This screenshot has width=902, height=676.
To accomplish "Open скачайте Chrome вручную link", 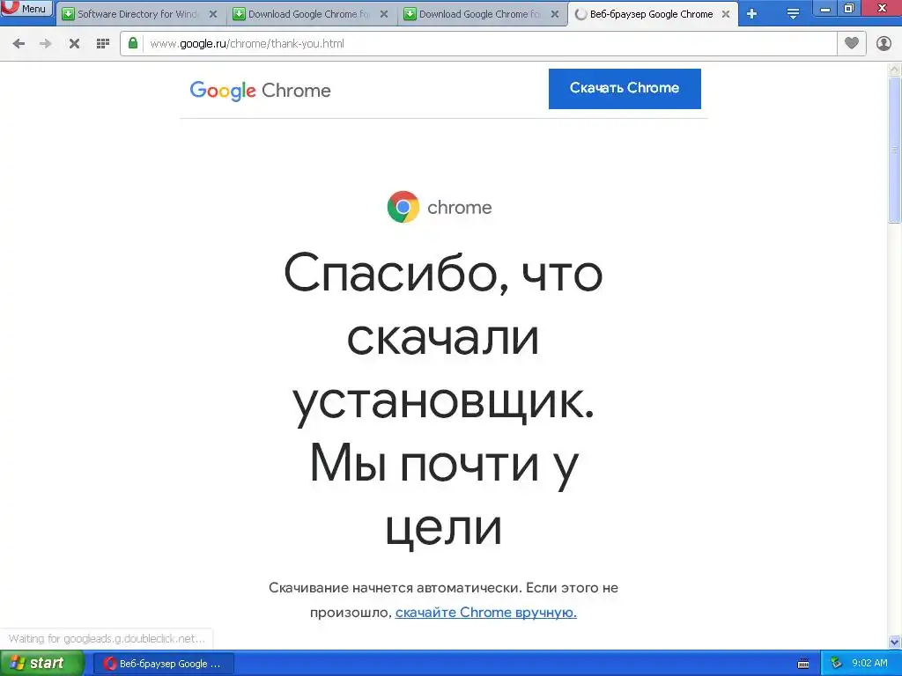I will coord(485,613).
